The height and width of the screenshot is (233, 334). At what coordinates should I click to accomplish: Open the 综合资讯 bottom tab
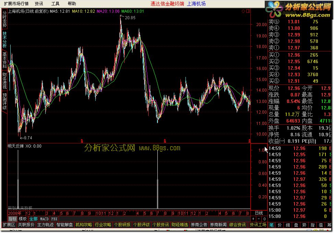(x=238, y=225)
